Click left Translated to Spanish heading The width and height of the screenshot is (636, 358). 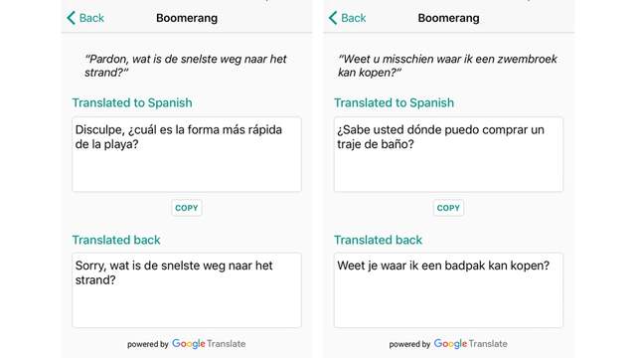(x=132, y=102)
